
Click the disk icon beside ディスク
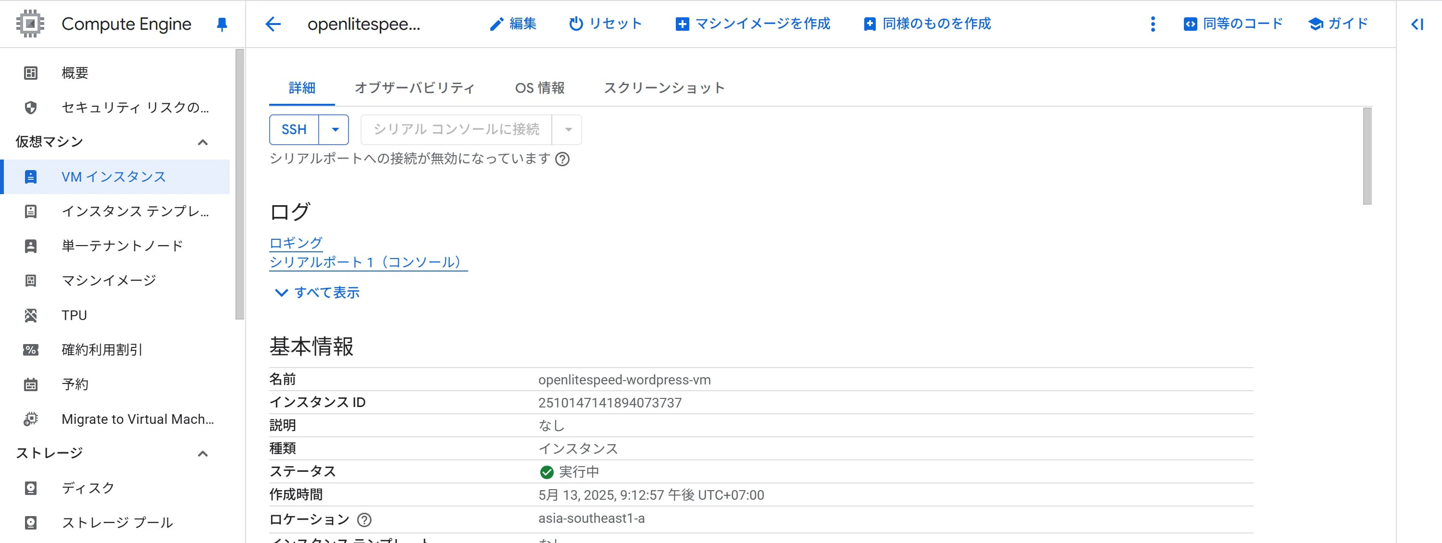(x=31, y=488)
